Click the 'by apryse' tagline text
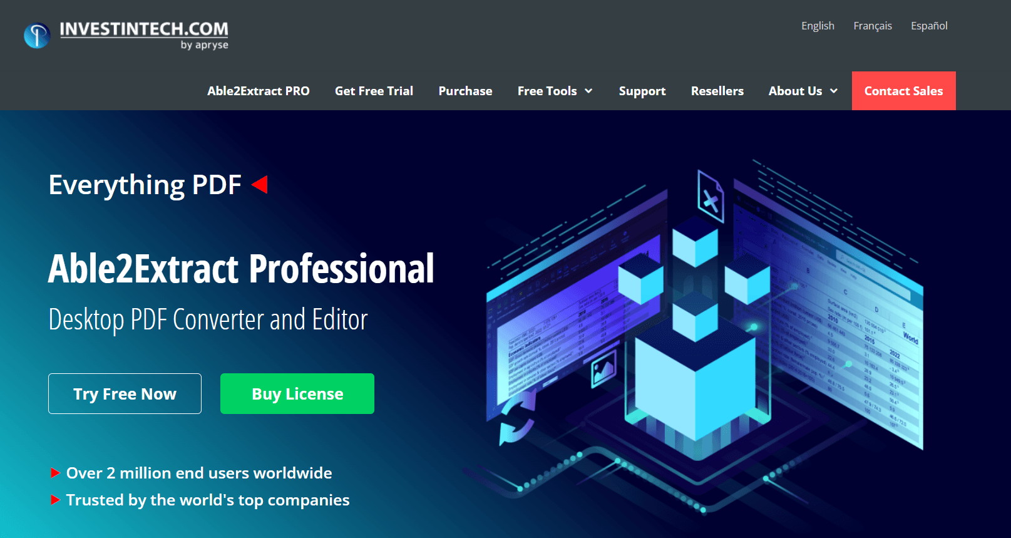Image resolution: width=1011 pixels, height=538 pixels. tap(204, 45)
